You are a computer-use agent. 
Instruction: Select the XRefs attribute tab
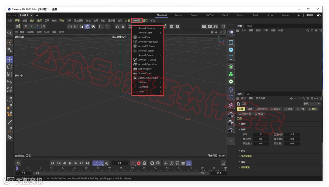click(276, 109)
